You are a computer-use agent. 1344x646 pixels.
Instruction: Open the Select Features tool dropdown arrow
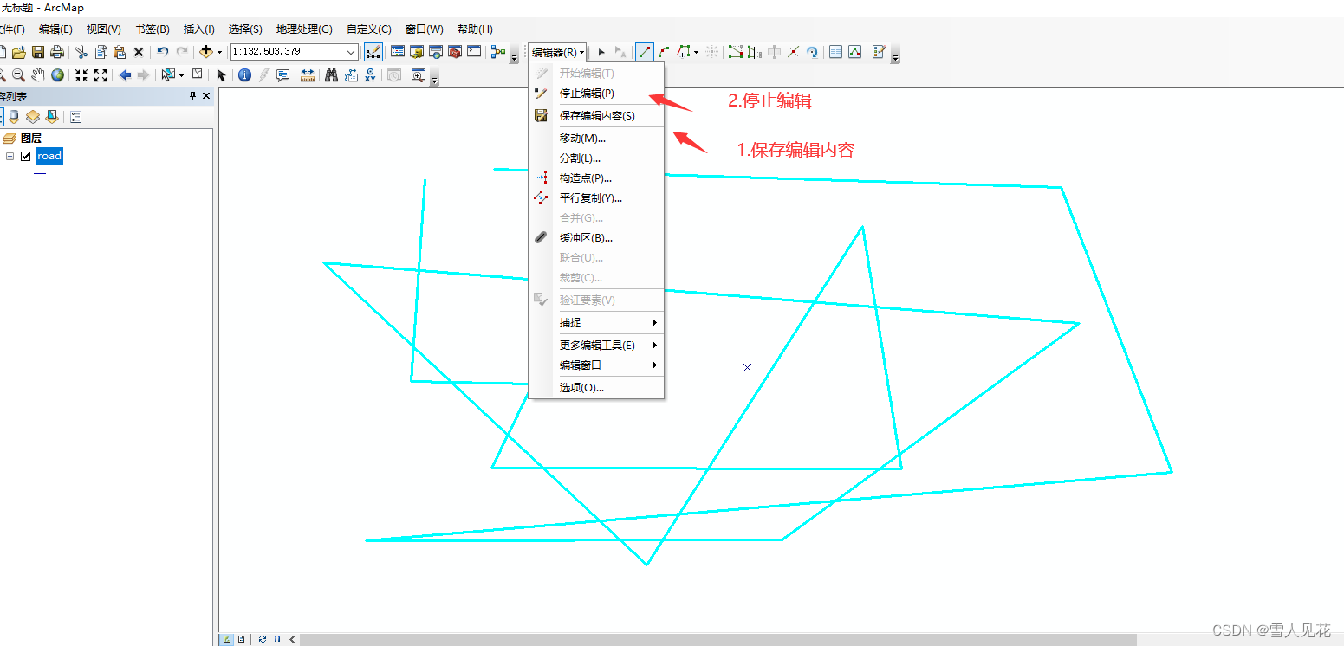tap(181, 75)
